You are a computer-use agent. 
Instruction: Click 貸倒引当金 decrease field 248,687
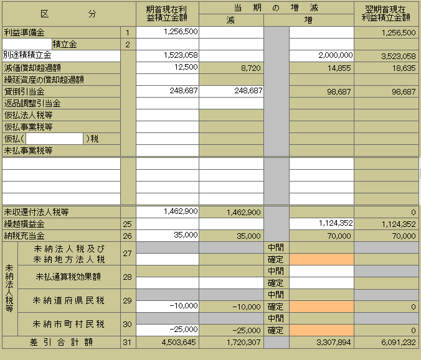click(x=231, y=91)
